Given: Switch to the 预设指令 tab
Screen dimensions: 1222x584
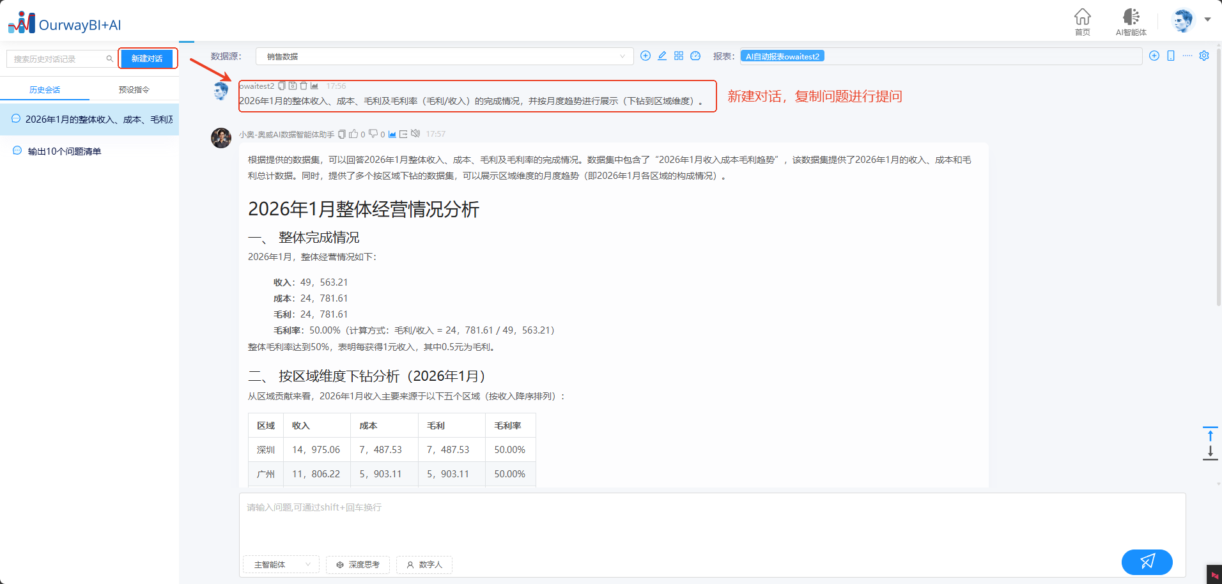Looking at the screenshot, I should (x=134, y=90).
